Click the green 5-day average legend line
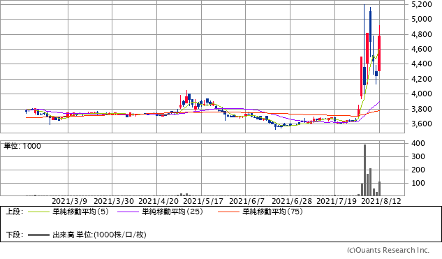 (x=38, y=212)
